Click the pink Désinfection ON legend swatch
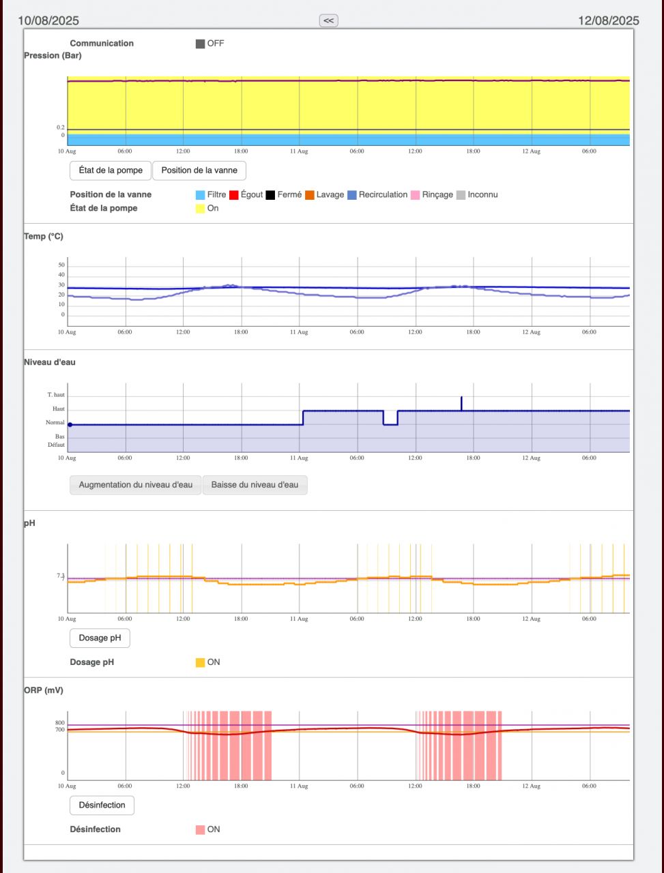 click(200, 830)
